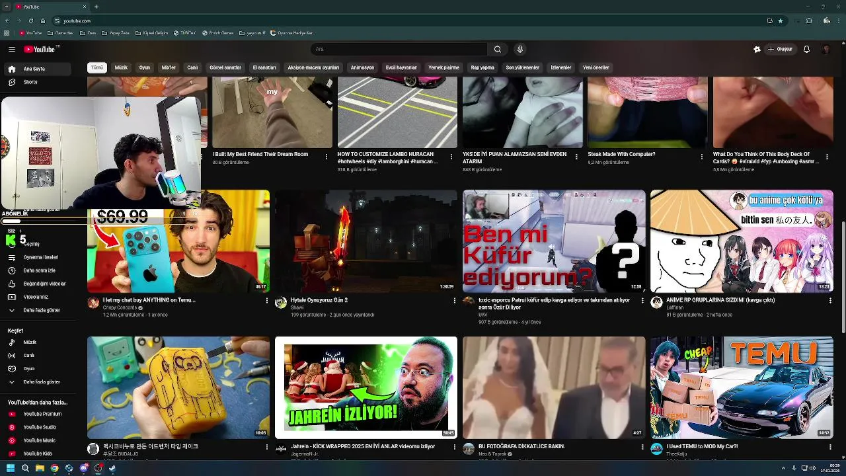Select the Tümü filter chip

click(97, 67)
